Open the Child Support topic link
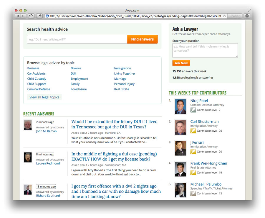This screenshot has width=265, height=218. (37, 84)
